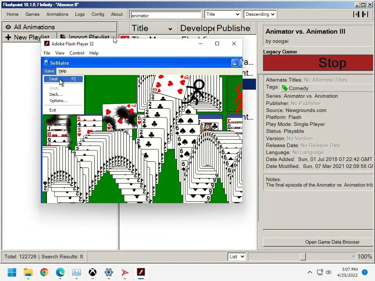Open the Home tab in Flashpoint
The width and height of the screenshot is (375, 281).
(13, 14)
